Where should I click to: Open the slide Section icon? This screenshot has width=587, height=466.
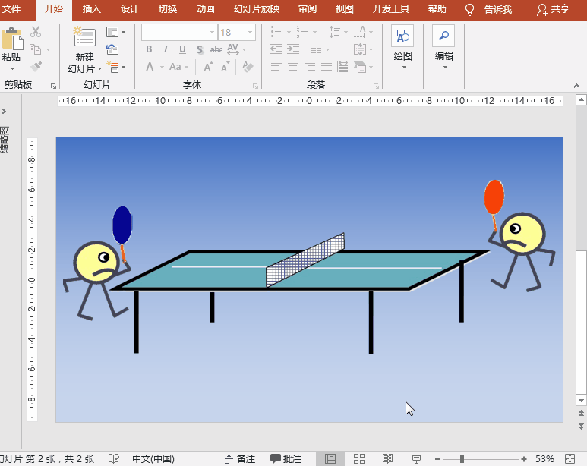click(113, 67)
